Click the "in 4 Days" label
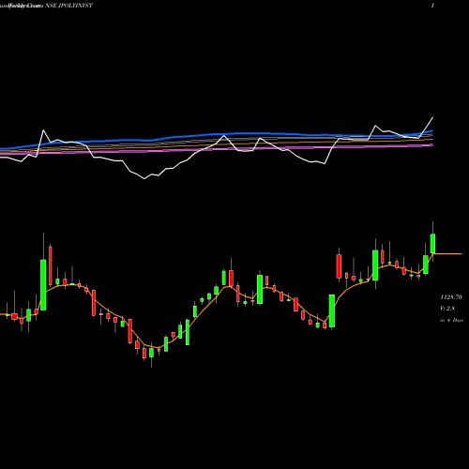 [x=451, y=320]
